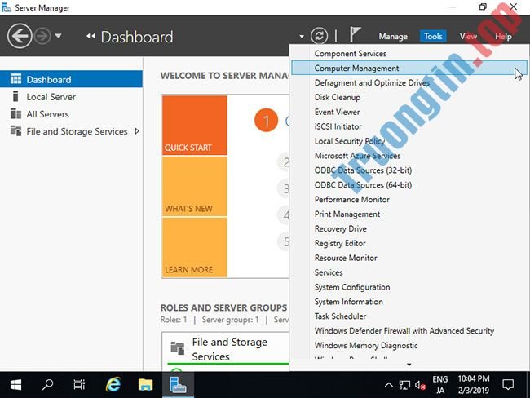
Task: Open the Notifications flag icon
Action: pos(355,34)
